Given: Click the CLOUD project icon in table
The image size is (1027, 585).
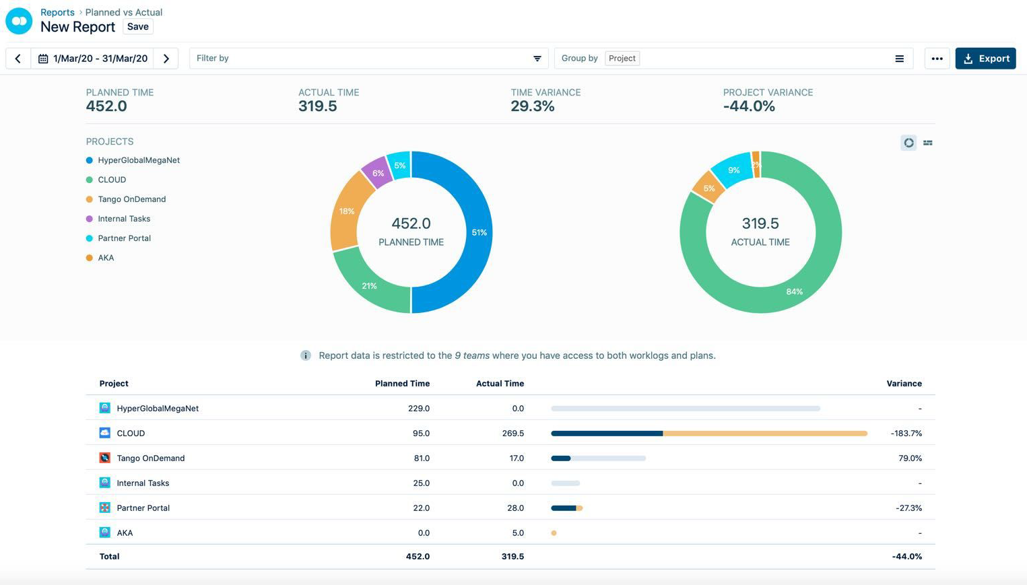Looking at the screenshot, I should click(x=105, y=433).
